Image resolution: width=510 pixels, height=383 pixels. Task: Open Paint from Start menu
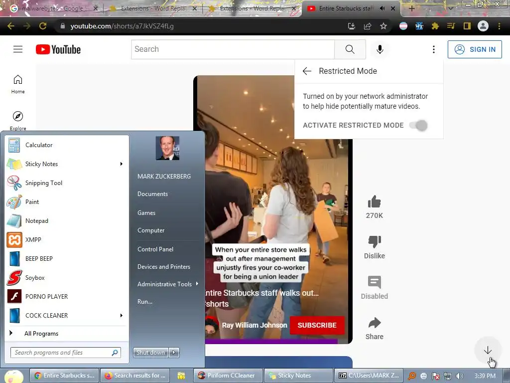(x=66, y=202)
